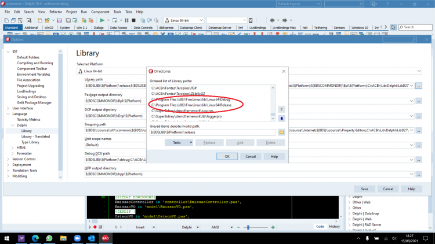This screenshot has width=435, height=244.
Task: Click the red record macro button in editor status bar
Action: coord(95,227)
